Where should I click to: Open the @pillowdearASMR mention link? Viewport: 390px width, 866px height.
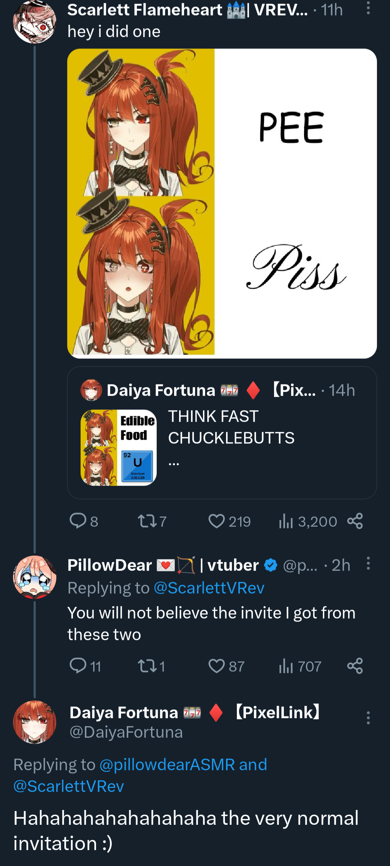click(x=167, y=764)
